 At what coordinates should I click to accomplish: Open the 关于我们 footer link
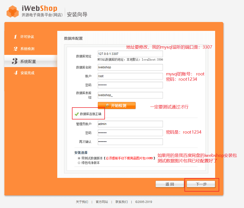(x=82, y=202)
